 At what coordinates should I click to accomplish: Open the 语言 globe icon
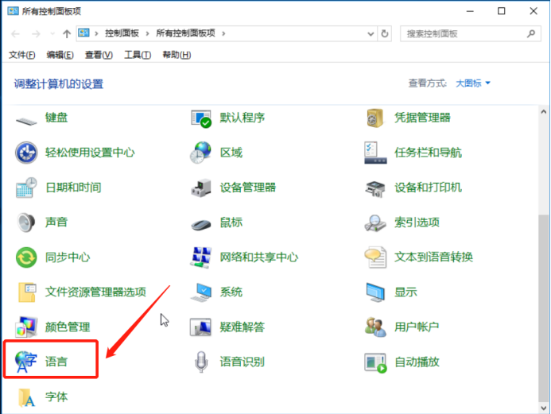point(25,362)
